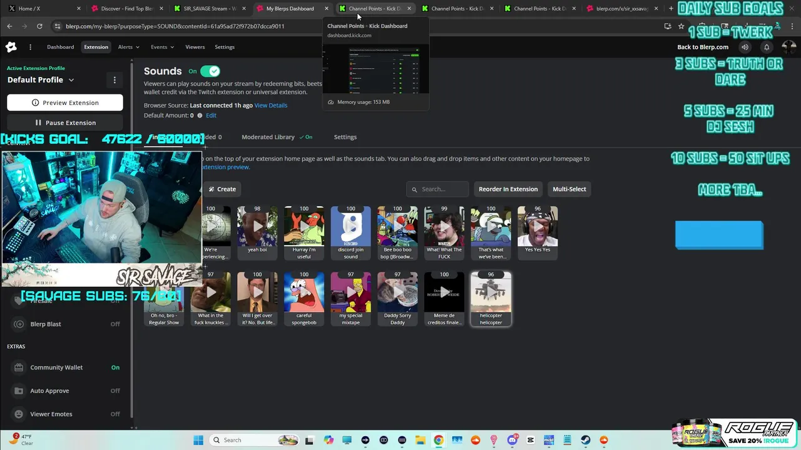Click the Blerp logo icon
Image resolution: width=801 pixels, height=450 pixels.
11,47
